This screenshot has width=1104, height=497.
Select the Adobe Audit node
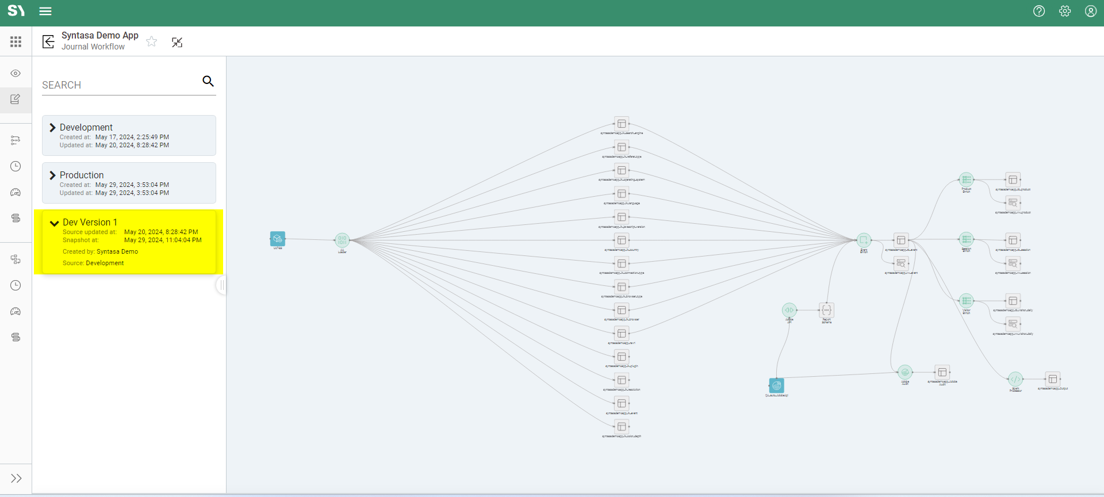tap(904, 372)
